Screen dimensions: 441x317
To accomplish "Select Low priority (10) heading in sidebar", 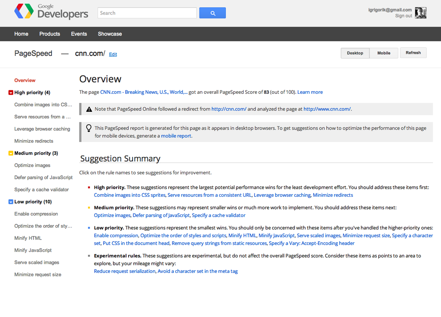I will point(33,202).
